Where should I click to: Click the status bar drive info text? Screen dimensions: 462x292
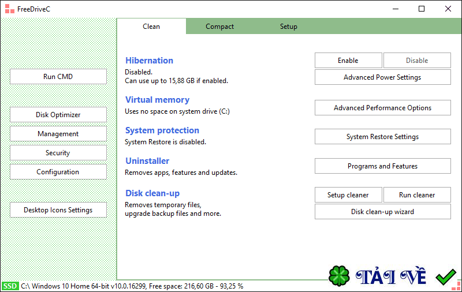click(x=132, y=286)
